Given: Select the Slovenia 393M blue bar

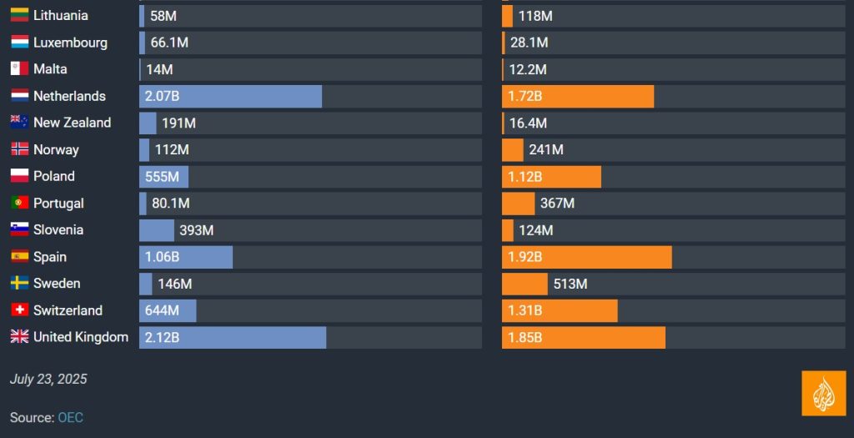Looking at the screenshot, I should coord(157,230).
